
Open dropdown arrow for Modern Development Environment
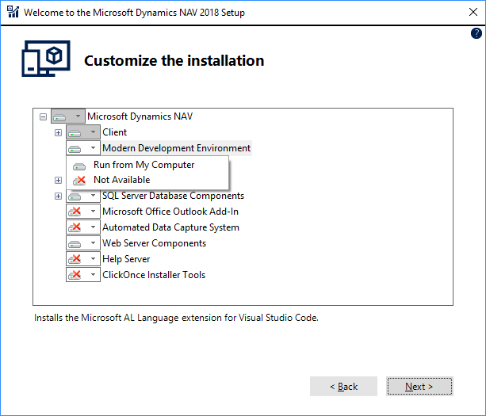93,147
